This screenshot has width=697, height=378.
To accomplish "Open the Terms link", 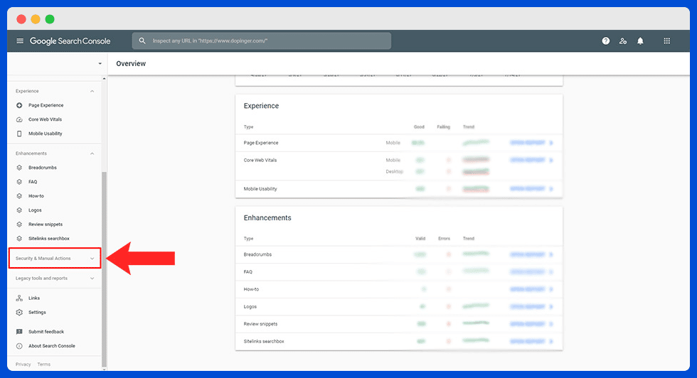I will tap(43, 364).
